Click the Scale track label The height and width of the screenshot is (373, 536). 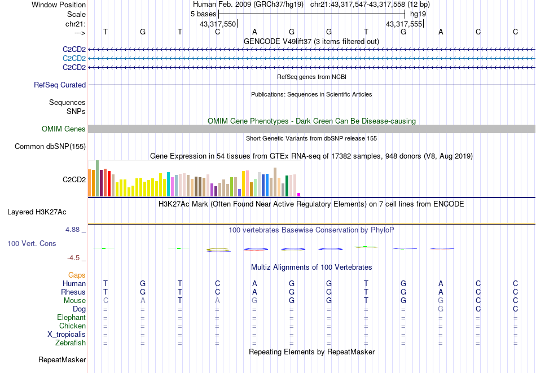click(76, 14)
